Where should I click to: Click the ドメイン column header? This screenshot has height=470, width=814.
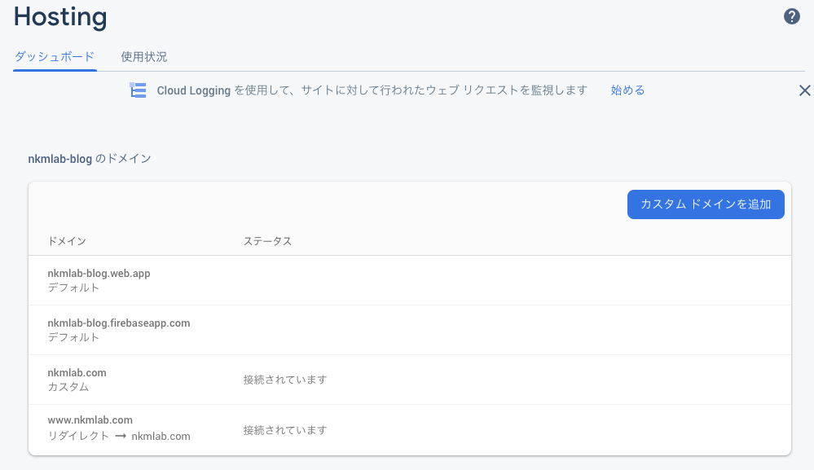point(67,241)
